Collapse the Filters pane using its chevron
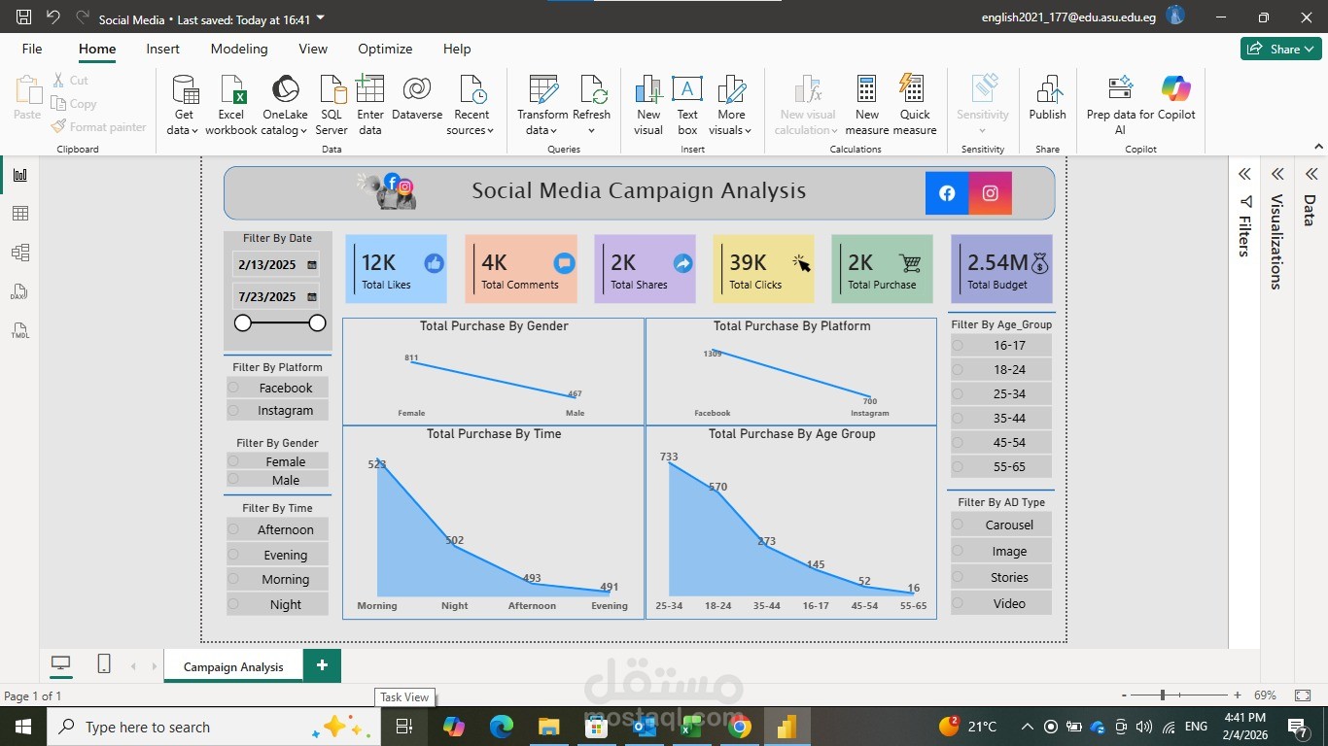 tap(1244, 174)
